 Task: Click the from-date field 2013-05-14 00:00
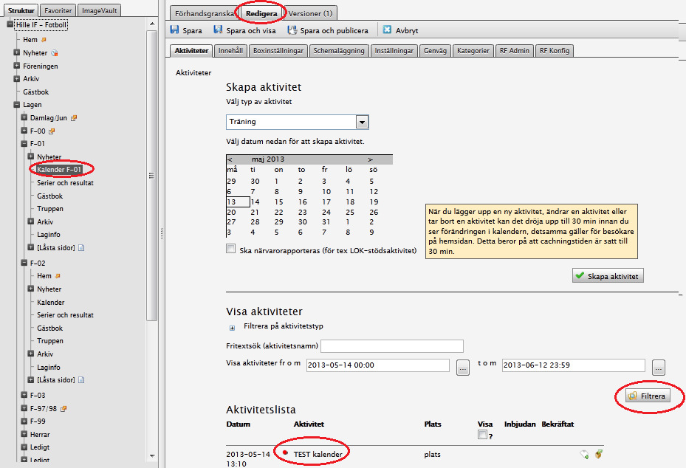378,365
